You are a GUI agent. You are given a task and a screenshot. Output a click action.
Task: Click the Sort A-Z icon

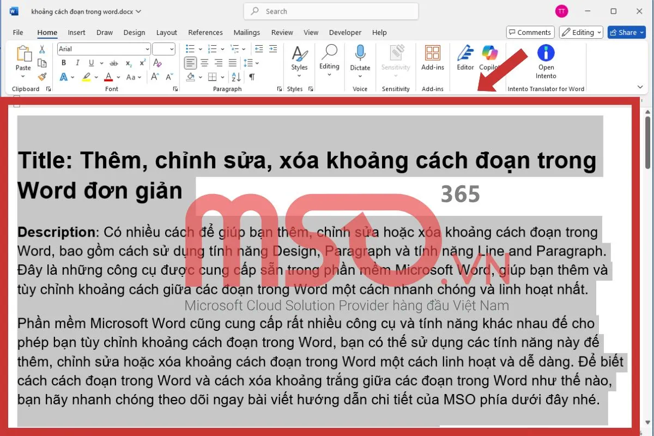(236, 77)
